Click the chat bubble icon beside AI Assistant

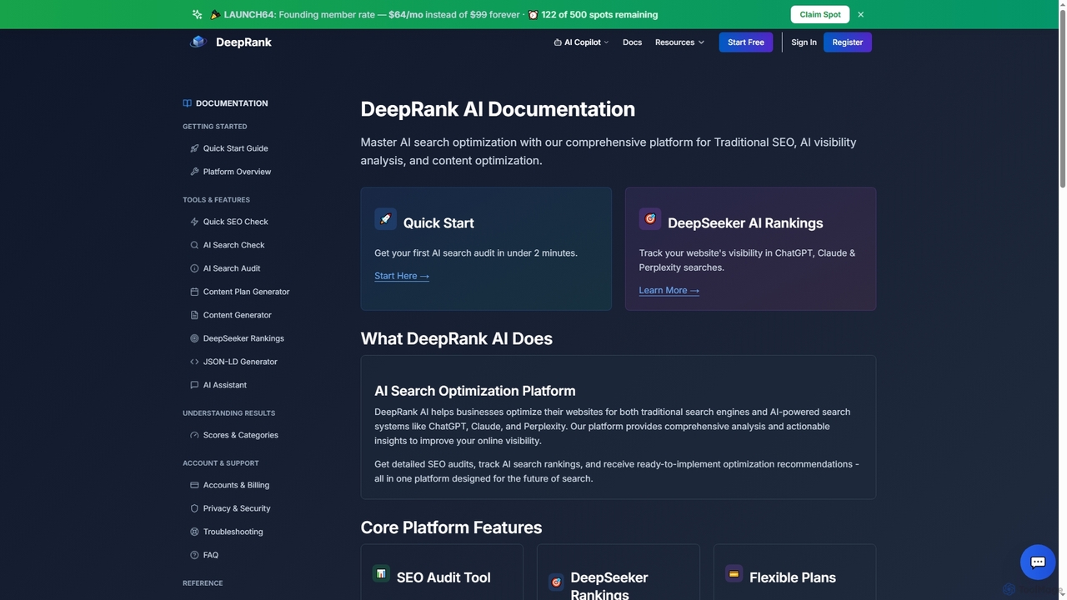194,385
